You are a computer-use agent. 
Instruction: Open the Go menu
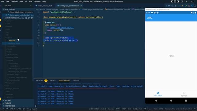26,2
